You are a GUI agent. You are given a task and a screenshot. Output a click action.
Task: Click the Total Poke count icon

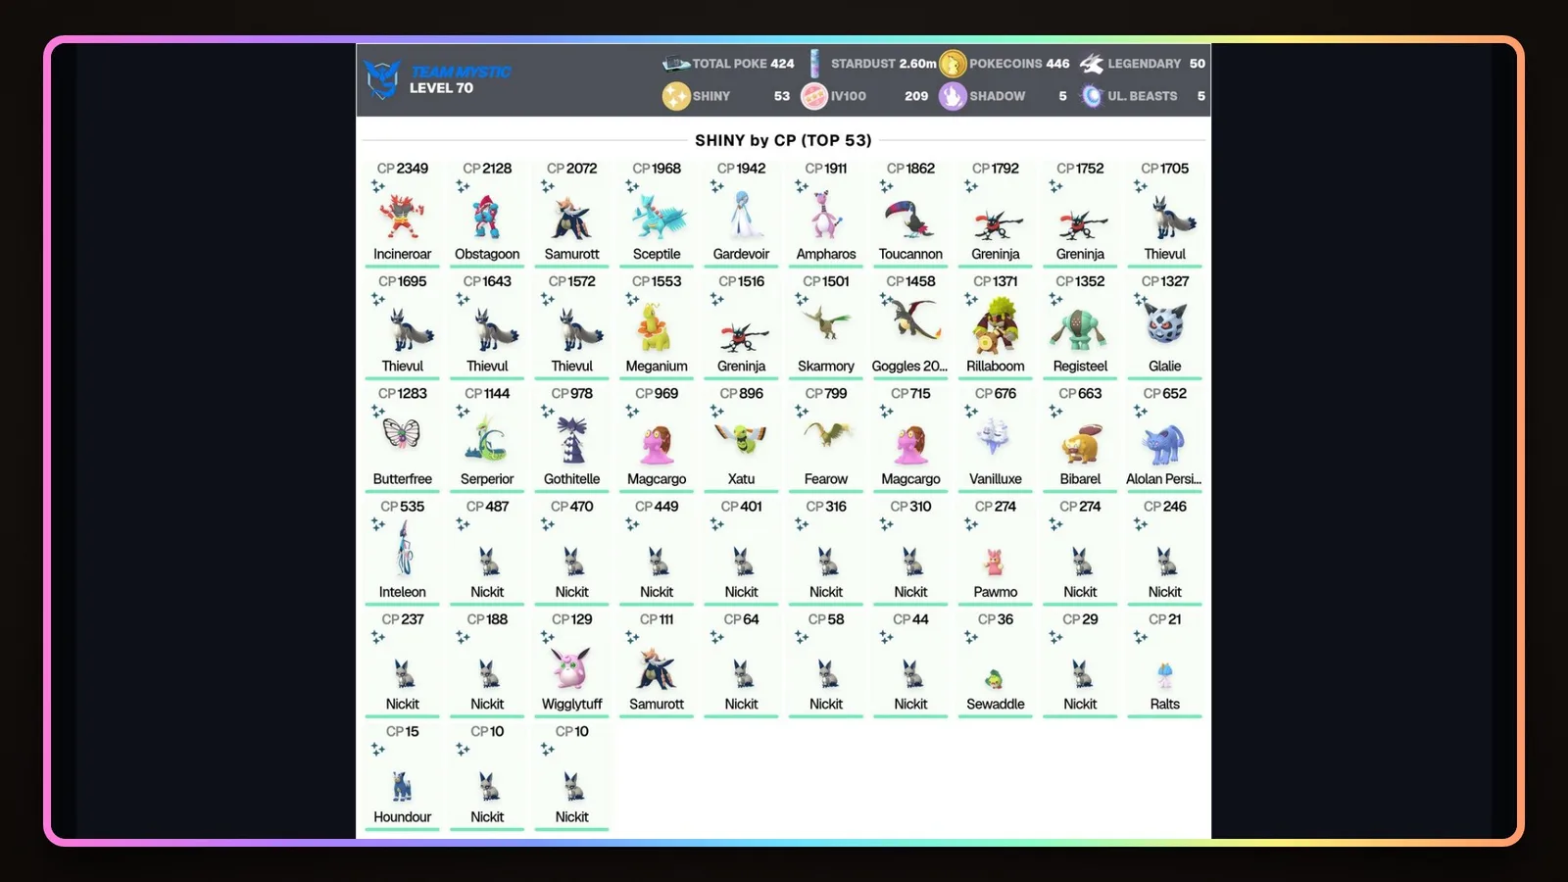[x=675, y=64]
